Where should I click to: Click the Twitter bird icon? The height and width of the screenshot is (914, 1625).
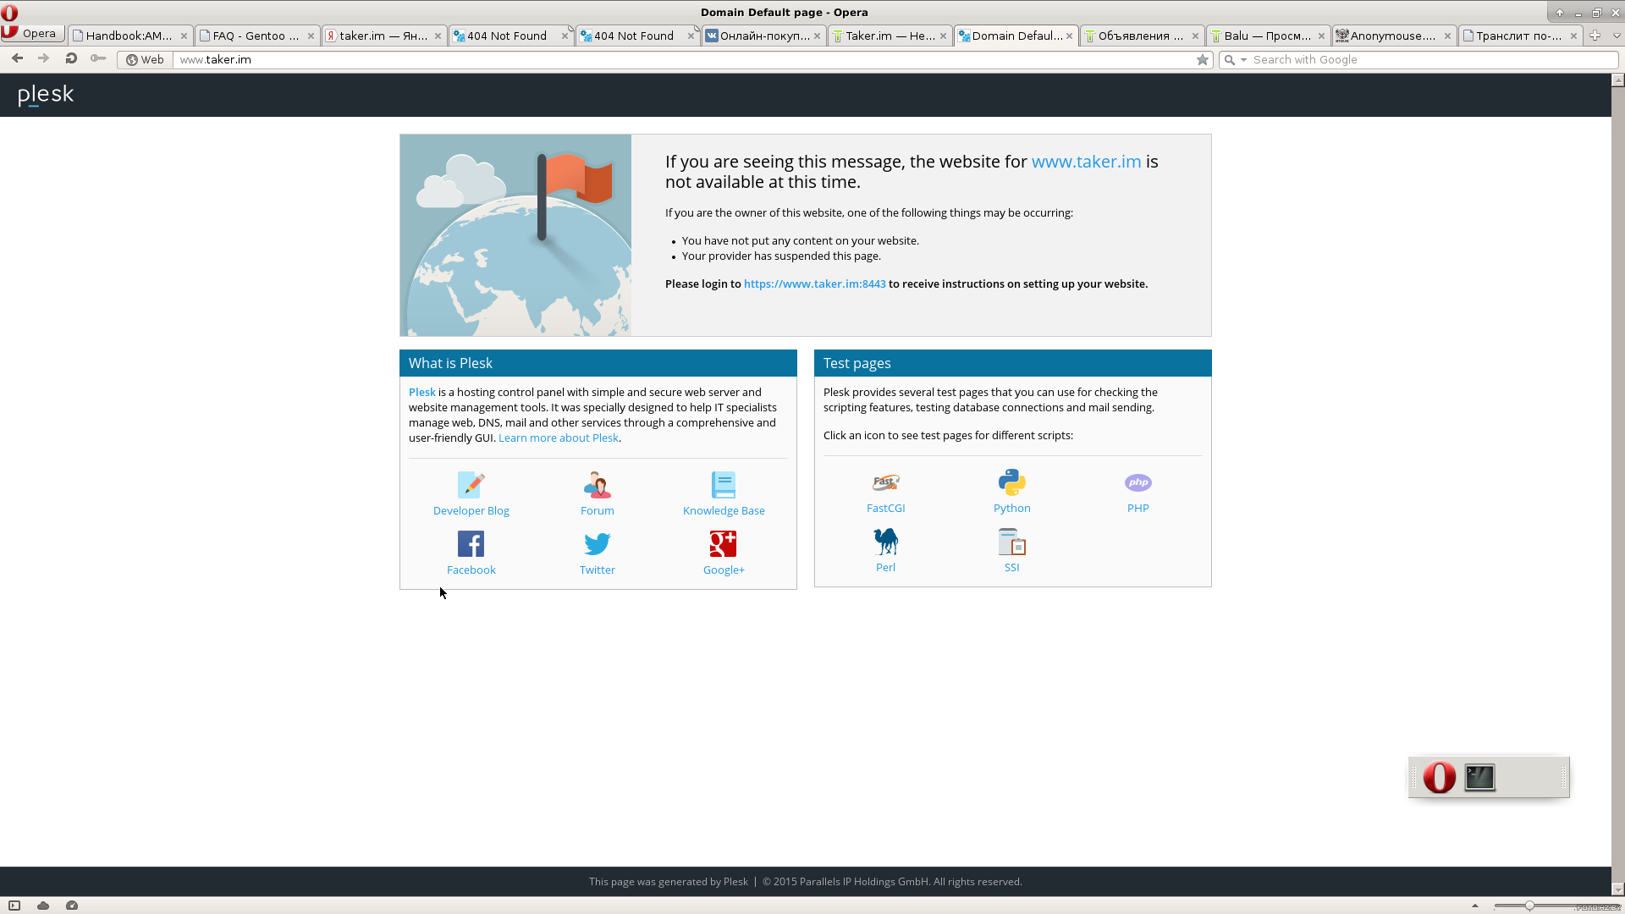pos(597,544)
